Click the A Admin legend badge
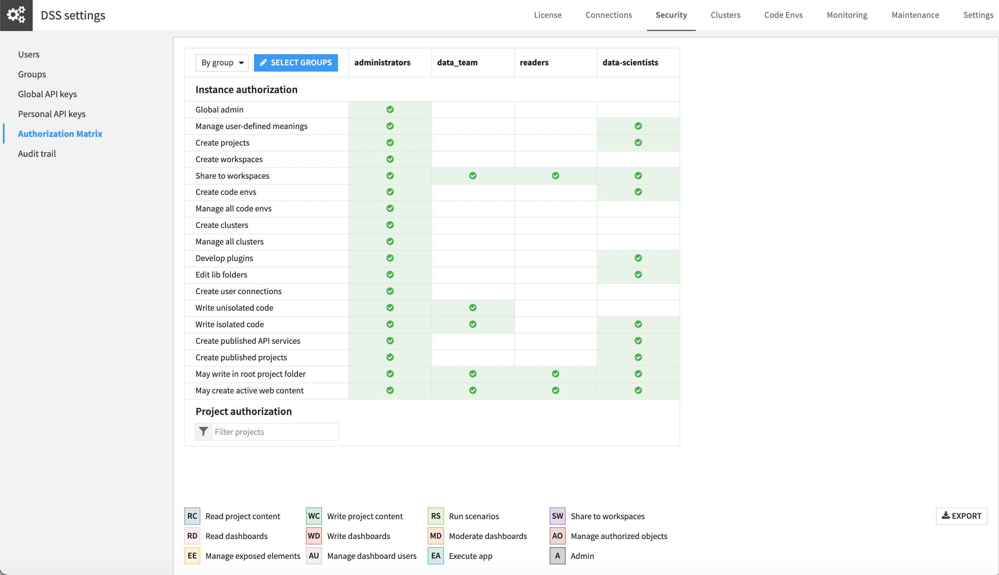 click(x=558, y=556)
